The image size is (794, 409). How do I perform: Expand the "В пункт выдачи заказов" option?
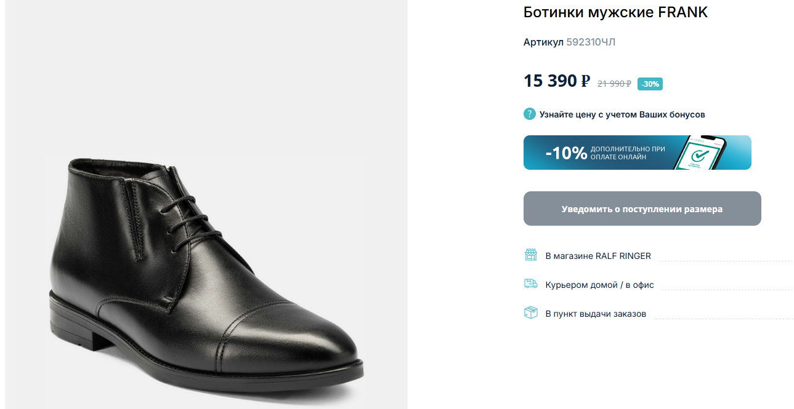click(x=596, y=314)
